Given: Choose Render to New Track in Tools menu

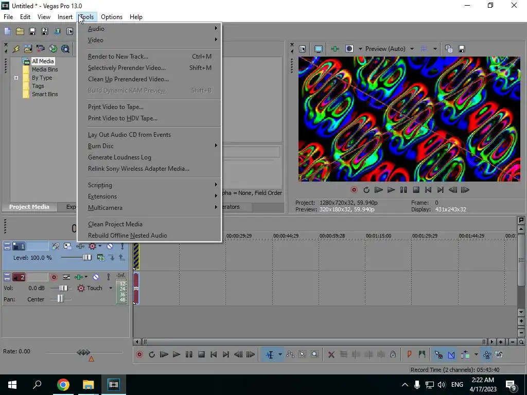Looking at the screenshot, I should pyautogui.click(x=149, y=57).
